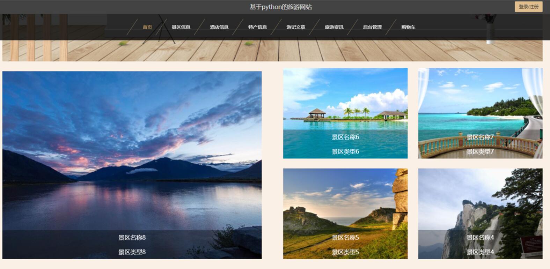Viewport: 550px width, 269px height.
Task: Go to the 景区信息 page
Action: coord(181,27)
